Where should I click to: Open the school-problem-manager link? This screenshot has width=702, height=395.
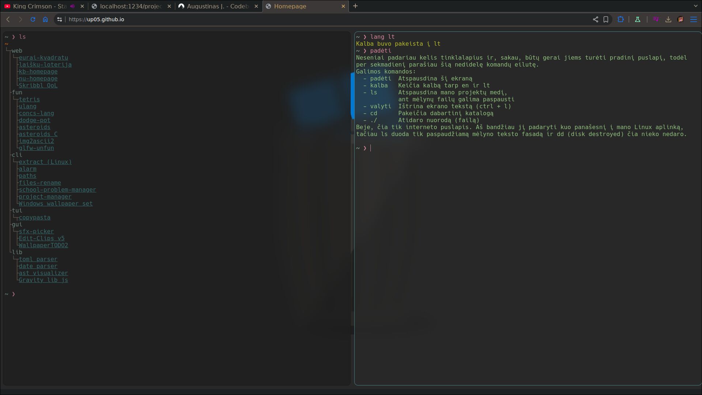tap(57, 190)
